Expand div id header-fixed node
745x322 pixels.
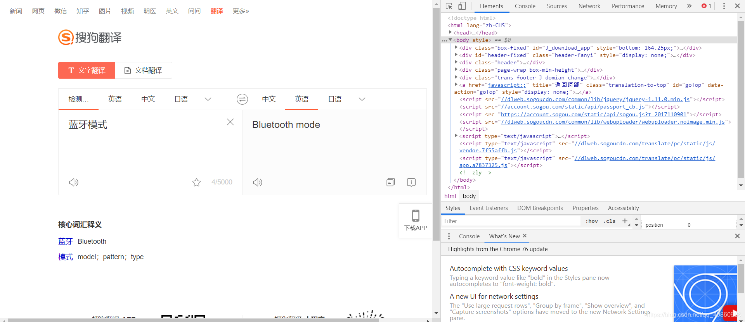(x=456, y=55)
